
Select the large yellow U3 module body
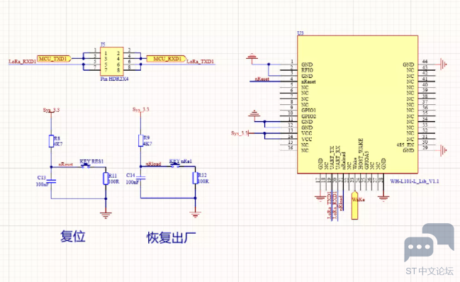click(358, 104)
